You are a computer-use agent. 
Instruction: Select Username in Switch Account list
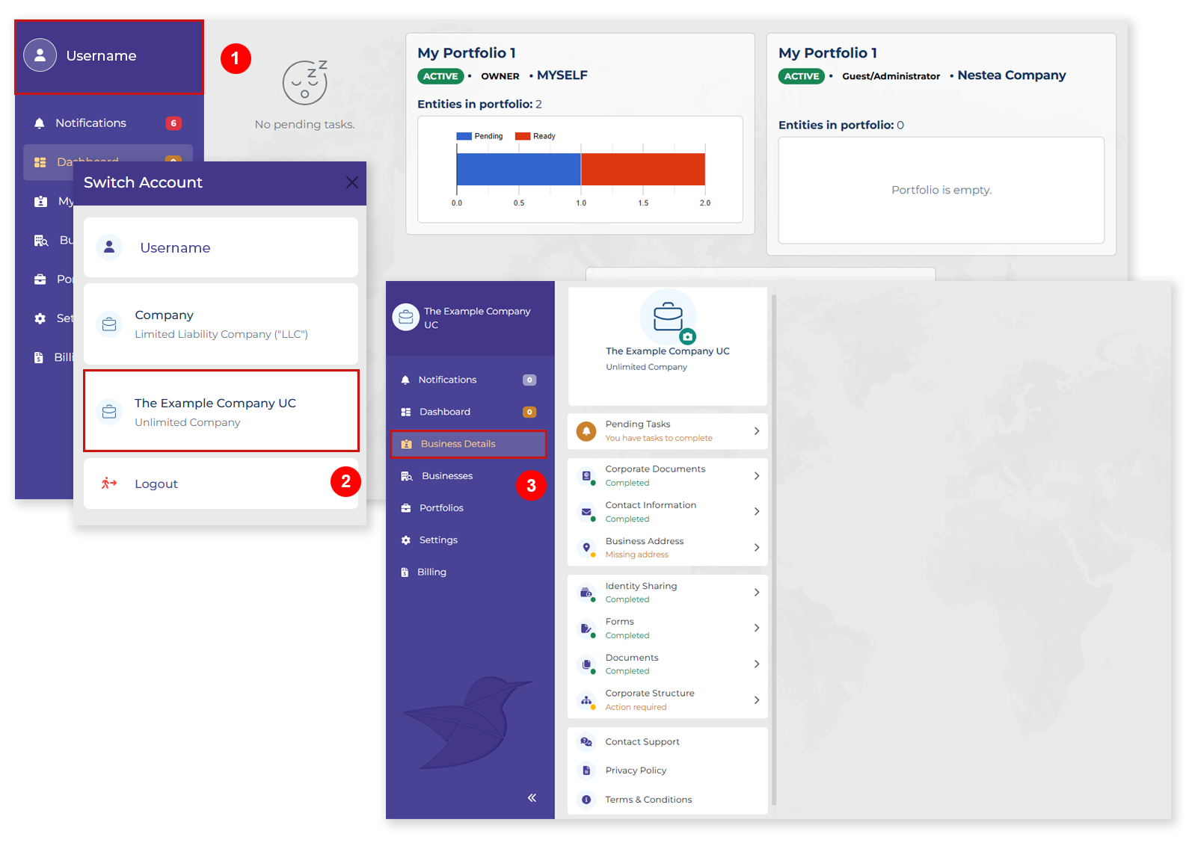[x=221, y=247]
